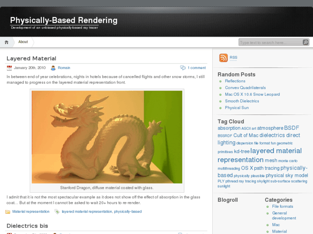Select the skylight tag
This screenshot has height=234, width=313.
(263, 181)
